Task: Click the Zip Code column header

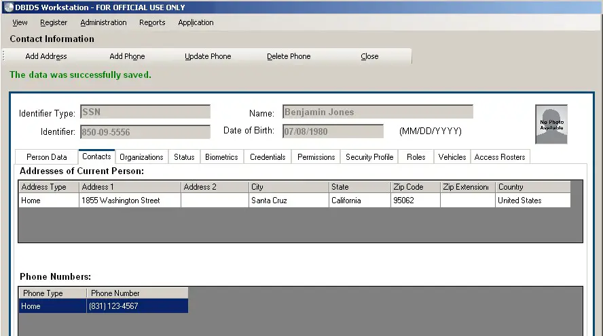Action: 416,187
